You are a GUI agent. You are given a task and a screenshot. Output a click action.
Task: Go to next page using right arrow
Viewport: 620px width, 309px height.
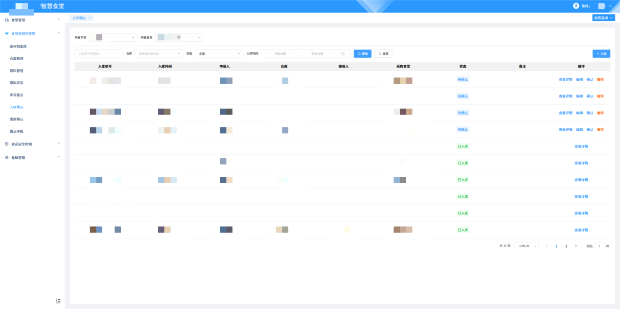click(x=576, y=246)
